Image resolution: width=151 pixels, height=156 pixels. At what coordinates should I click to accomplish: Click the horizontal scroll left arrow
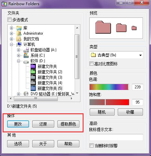click(x=11, y=98)
